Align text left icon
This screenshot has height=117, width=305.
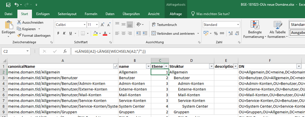117,33
